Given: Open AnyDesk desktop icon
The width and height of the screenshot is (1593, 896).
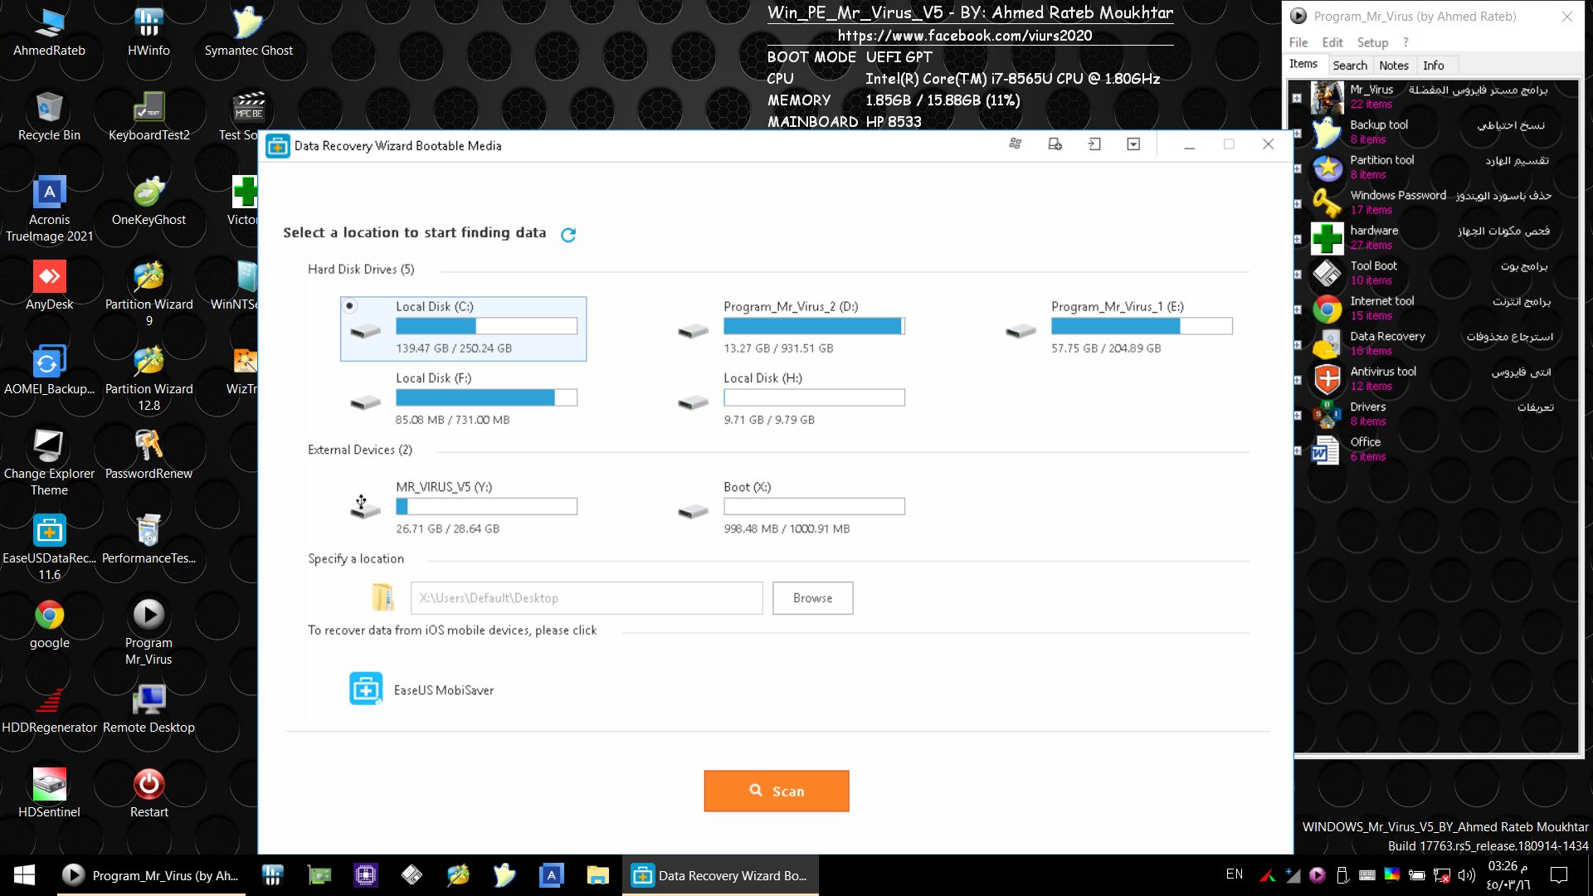Looking at the screenshot, I should [x=49, y=286].
